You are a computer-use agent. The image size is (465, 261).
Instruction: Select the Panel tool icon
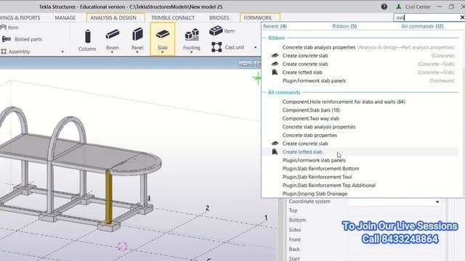[x=137, y=34]
